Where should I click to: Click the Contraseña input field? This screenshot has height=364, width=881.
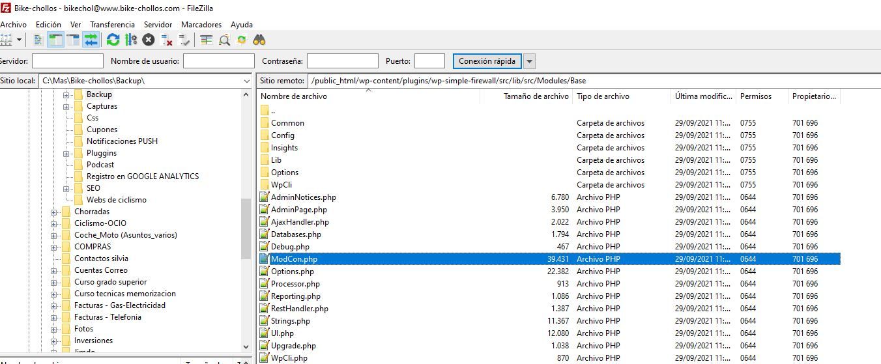(x=343, y=61)
